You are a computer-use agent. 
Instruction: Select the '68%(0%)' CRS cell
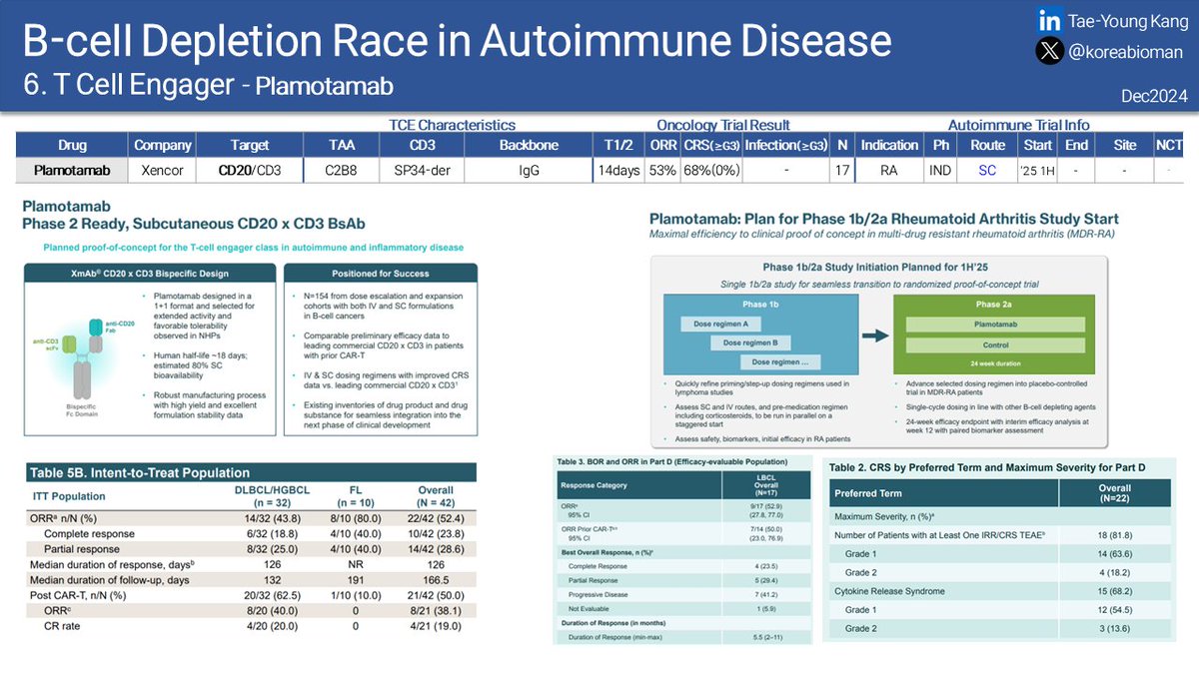[x=711, y=171]
